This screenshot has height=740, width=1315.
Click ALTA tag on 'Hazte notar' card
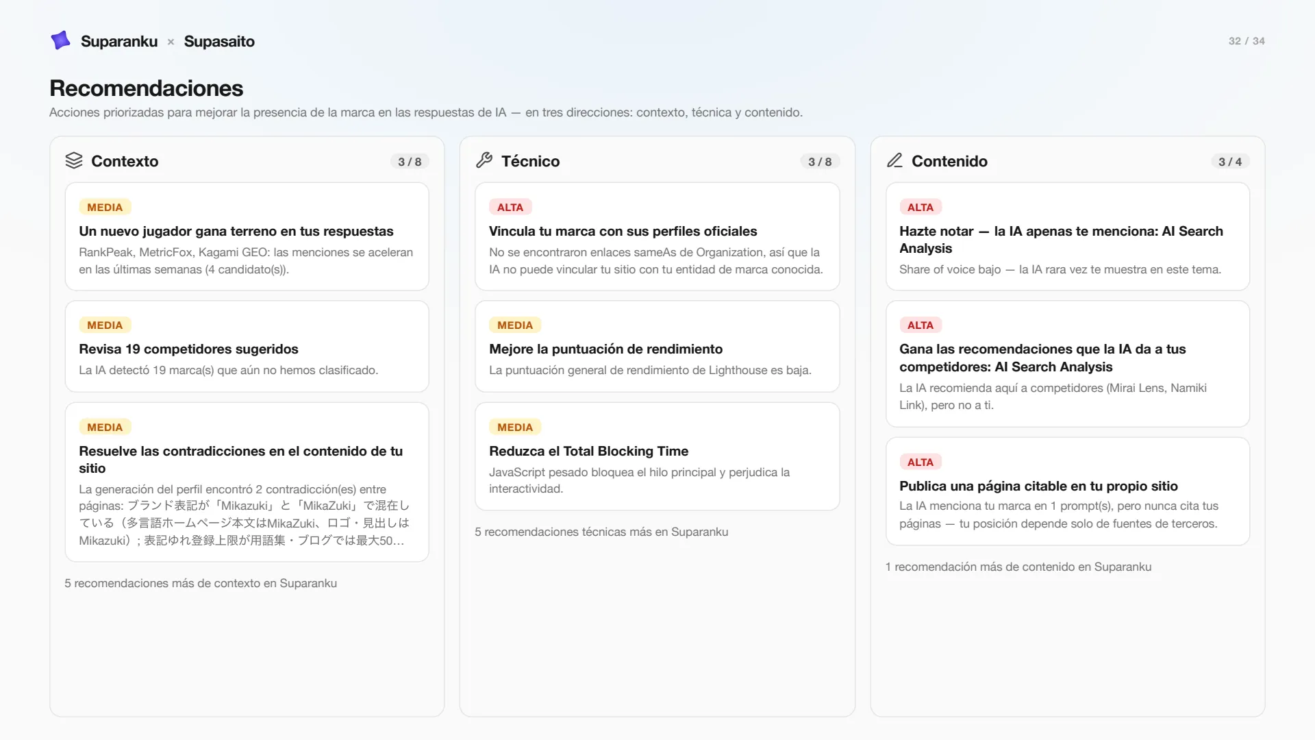pyautogui.click(x=920, y=207)
